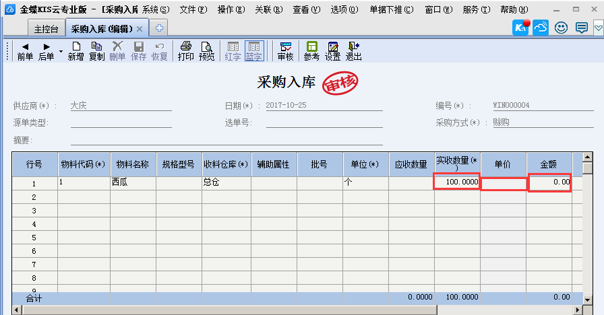604x315 pixels.
Task: Open the 单据下推 menu
Action: coord(392,10)
